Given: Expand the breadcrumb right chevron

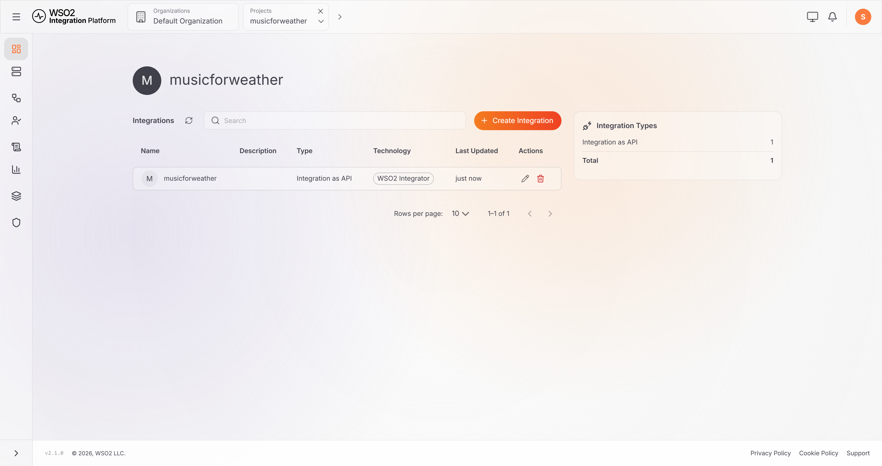Looking at the screenshot, I should coord(340,17).
